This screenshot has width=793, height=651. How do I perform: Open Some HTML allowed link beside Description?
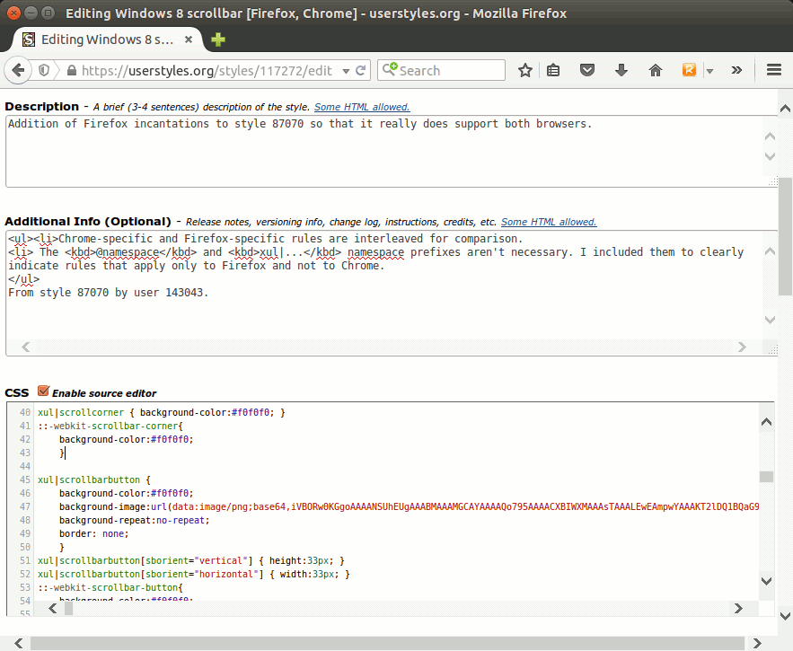(x=362, y=107)
